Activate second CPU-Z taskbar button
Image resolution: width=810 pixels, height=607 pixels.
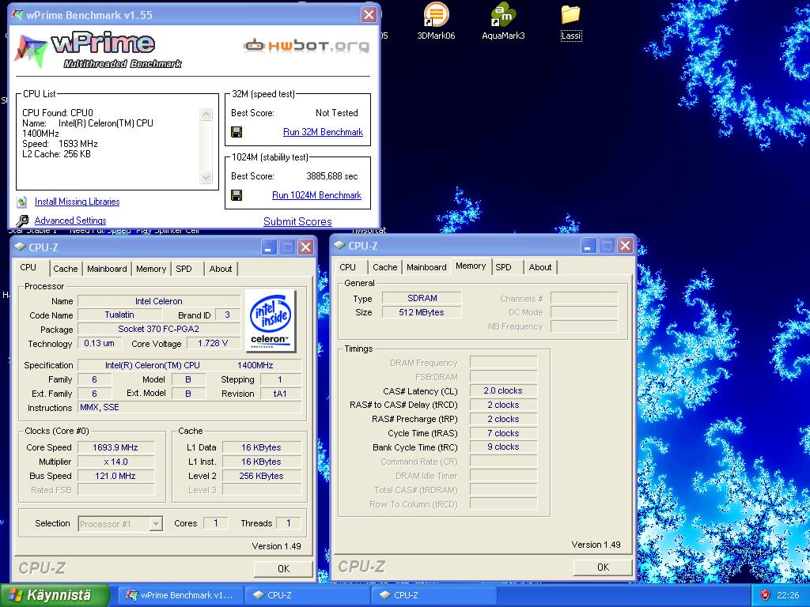[x=434, y=595]
